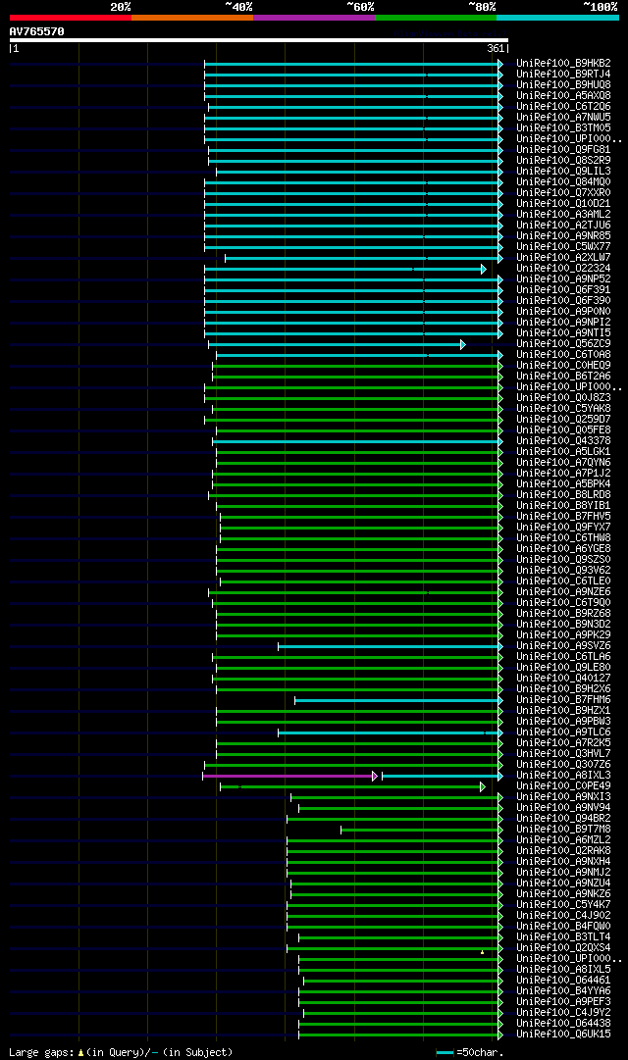The height and width of the screenshot is (1060, 628).
Task: Click the UniRef100_B7FHM6 label
Action: [563, 700]
